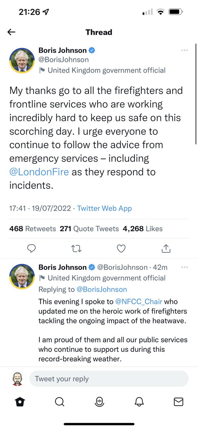The image size is (198, 429).
Task: Open the Spaces microphone icon
Action: pos(99,402)
